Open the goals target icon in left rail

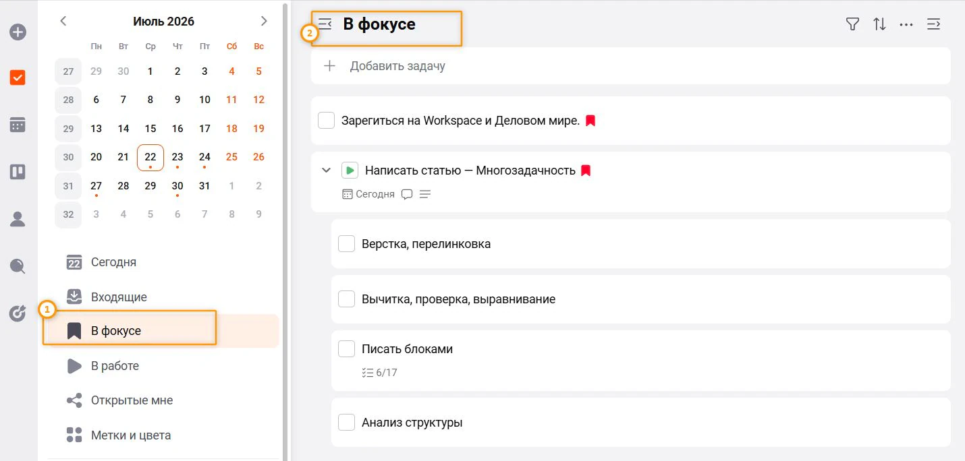[x=18, y=313]
